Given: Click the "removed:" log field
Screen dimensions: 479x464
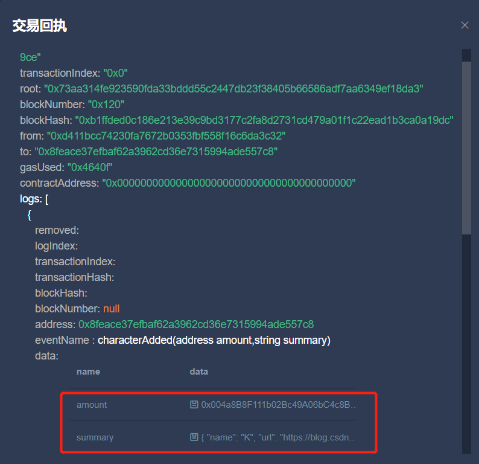Looking at the screenshot, I should [x=57, y=230].
